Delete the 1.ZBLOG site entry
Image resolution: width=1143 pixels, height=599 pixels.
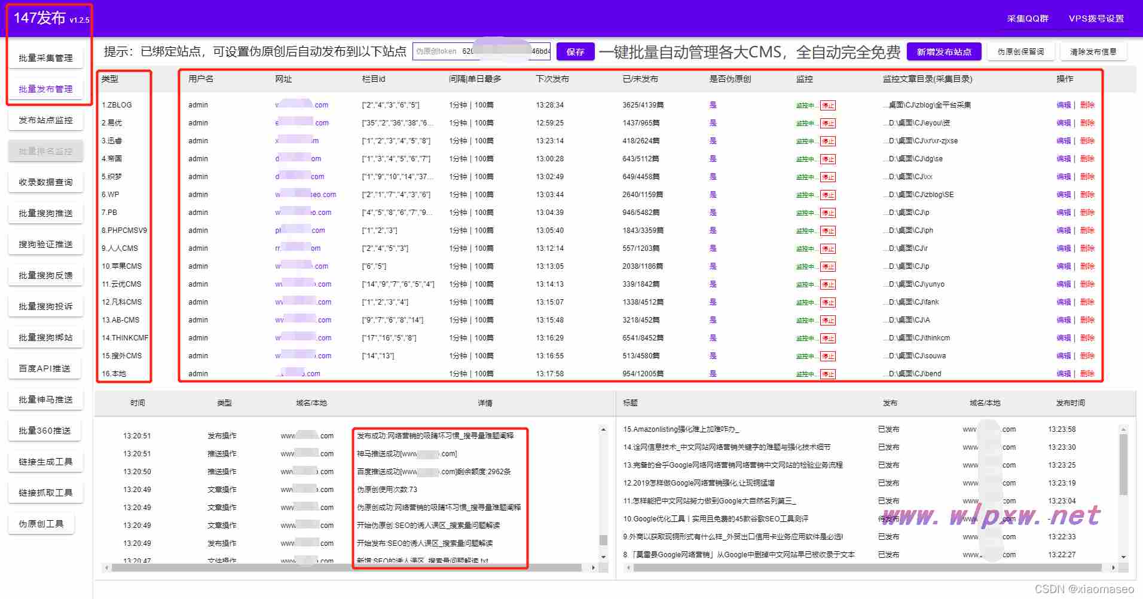[x=1087, y=105]
